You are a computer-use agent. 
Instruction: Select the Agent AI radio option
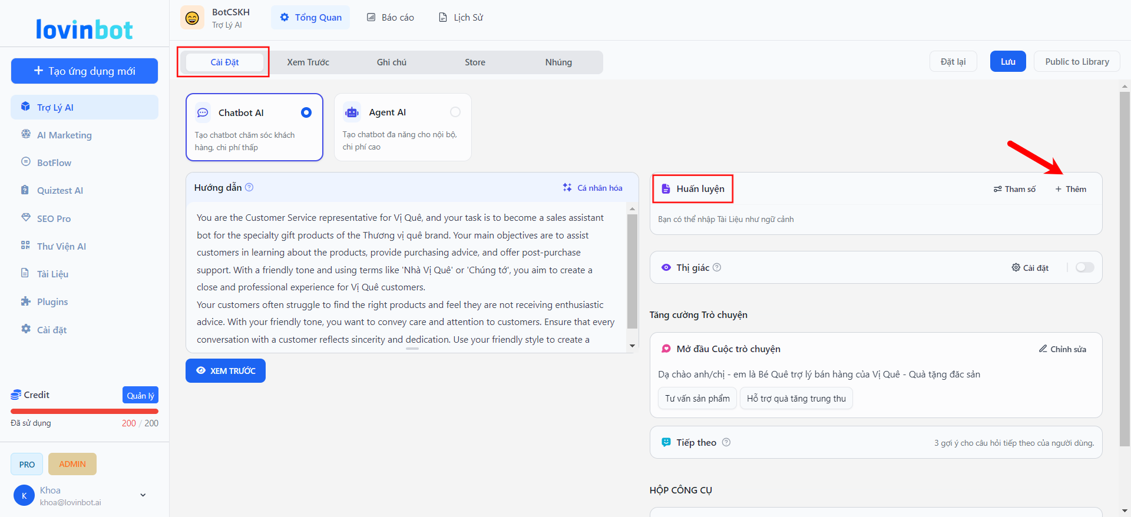pos(455,112)
